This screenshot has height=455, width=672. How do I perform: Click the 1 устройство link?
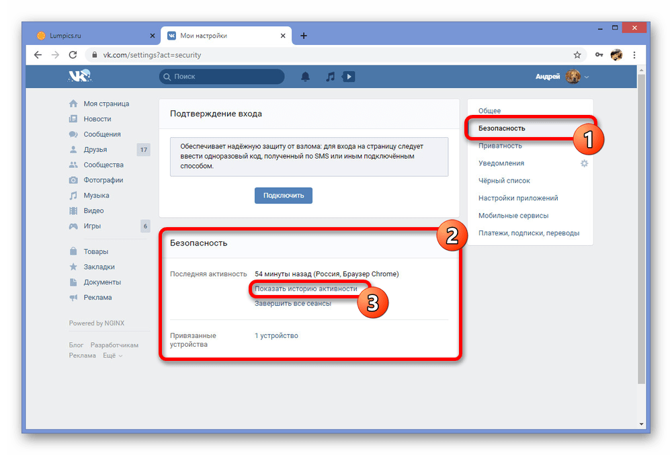point(276,335)
